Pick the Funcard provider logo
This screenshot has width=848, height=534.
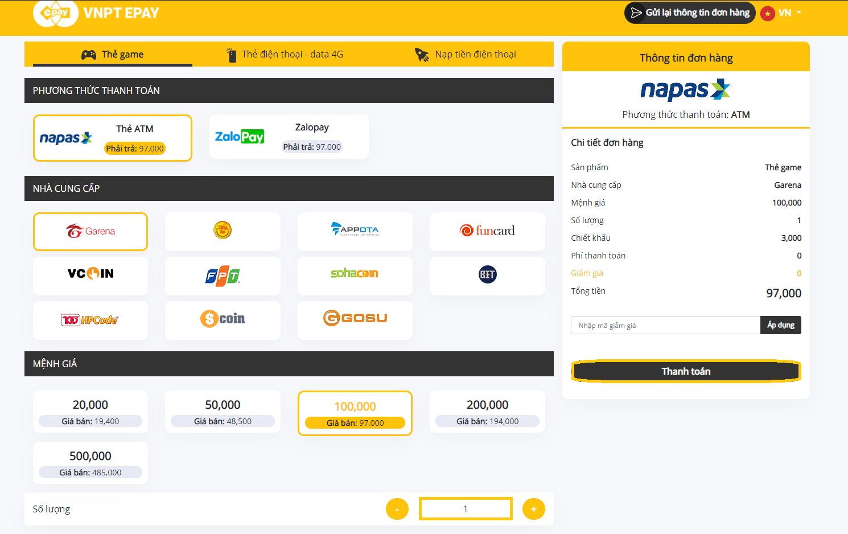point(487,231)
